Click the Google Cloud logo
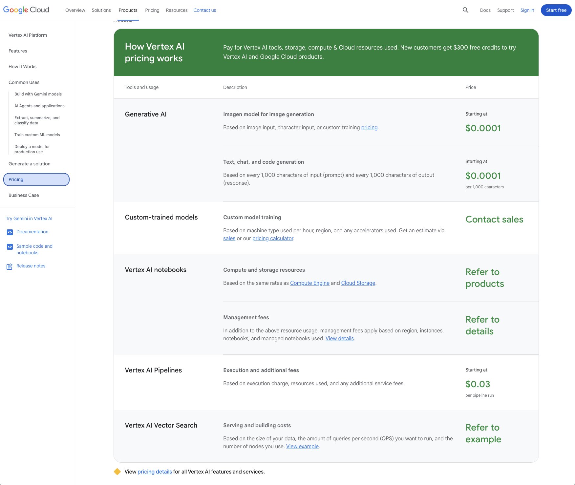 [x=26, y=10]
